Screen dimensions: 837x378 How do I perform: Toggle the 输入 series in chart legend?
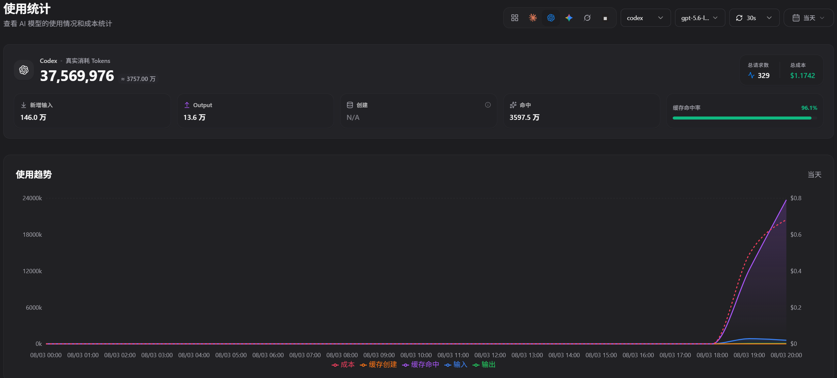456,365
